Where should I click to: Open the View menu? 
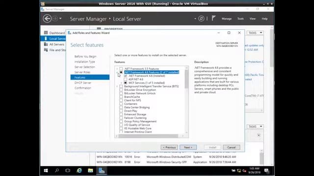click(x=252, y=19)
